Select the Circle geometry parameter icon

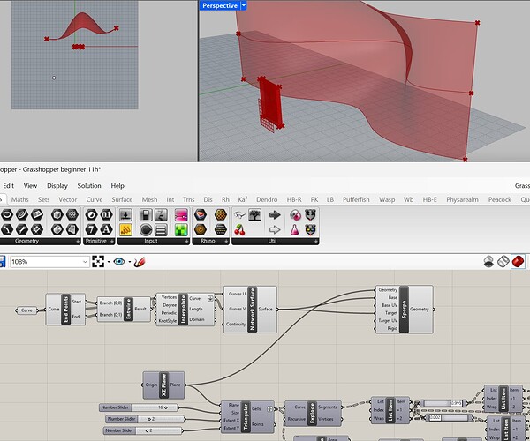click(x=7, y=214)
